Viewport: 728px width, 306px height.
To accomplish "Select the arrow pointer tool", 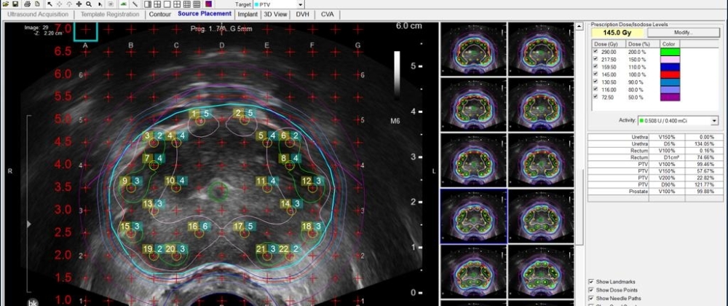I will pos(50,4).
